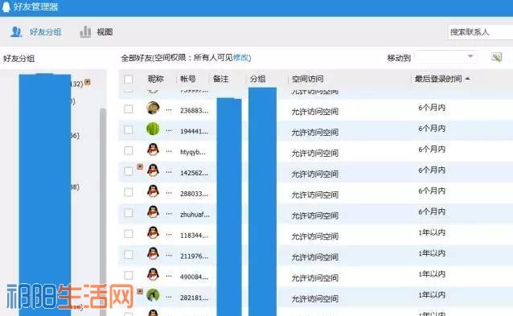Click red flag icon beside account 282181...
The height and width of the screenshot is (316, 513).
[140, 291]
